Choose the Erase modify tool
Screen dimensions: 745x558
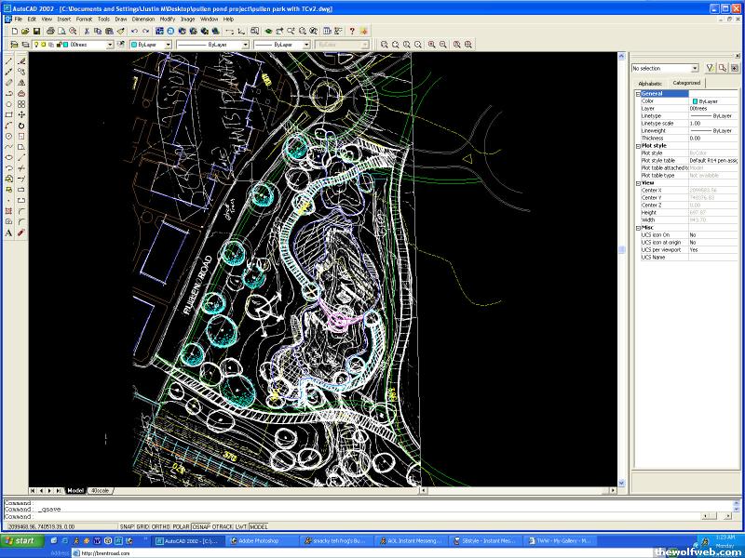point(21,60)
